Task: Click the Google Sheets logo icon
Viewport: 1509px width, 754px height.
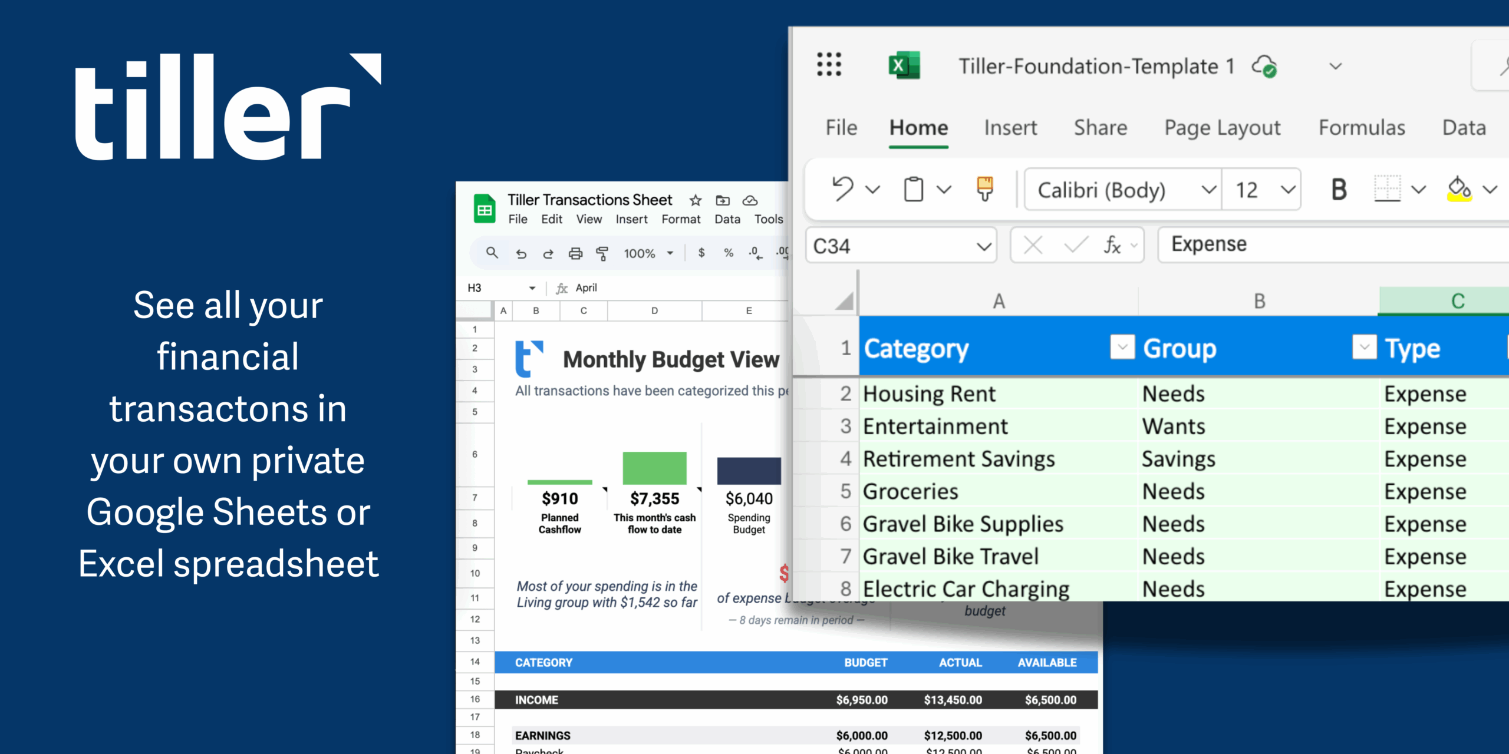Action: coord(485,209)
